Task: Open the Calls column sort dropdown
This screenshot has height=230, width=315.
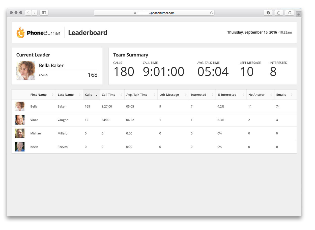Action: click(97, 95)
